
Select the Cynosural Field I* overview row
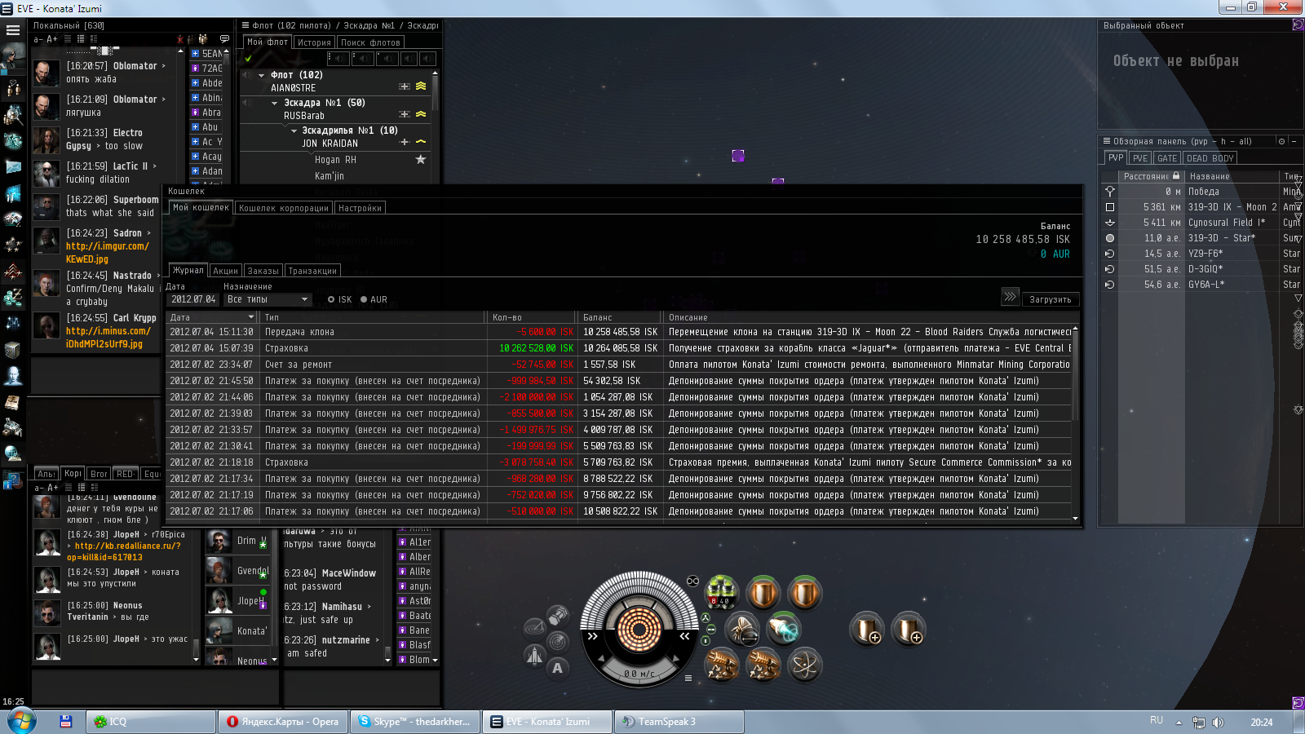[1200, 222]
